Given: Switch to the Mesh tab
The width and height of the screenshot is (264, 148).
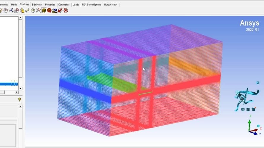Looking at the screenshot, I should (x=14, y=5).
